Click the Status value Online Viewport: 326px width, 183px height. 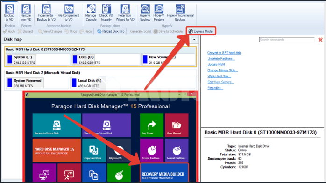pyautogui.click(x=242, y=150)
